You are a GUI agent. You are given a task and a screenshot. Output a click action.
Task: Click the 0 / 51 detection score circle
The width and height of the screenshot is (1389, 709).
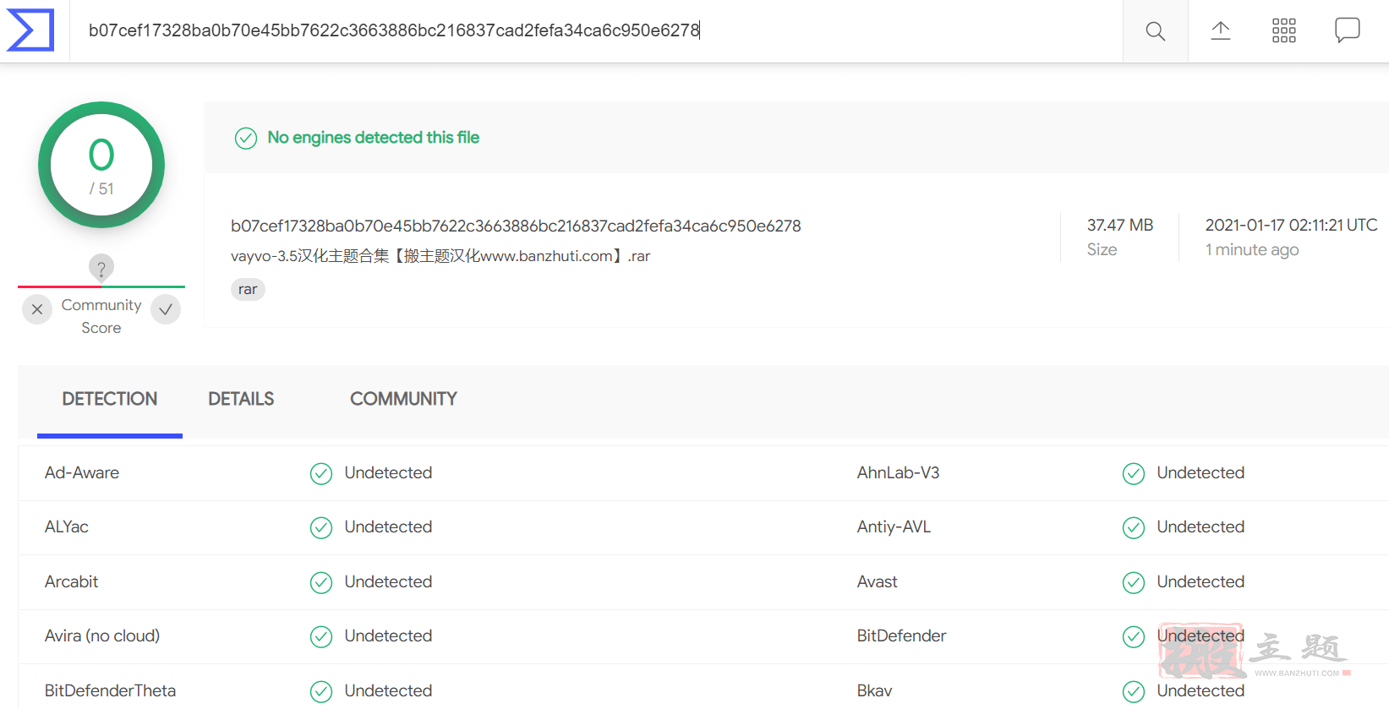pos(101,165)
